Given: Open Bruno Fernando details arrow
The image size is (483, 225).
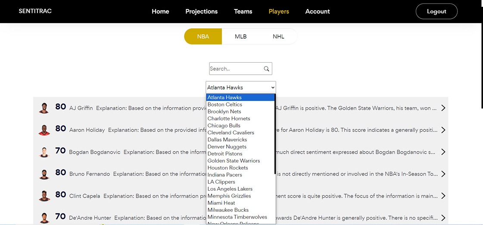Looking at the screenshot, I should tap(443, 174).
